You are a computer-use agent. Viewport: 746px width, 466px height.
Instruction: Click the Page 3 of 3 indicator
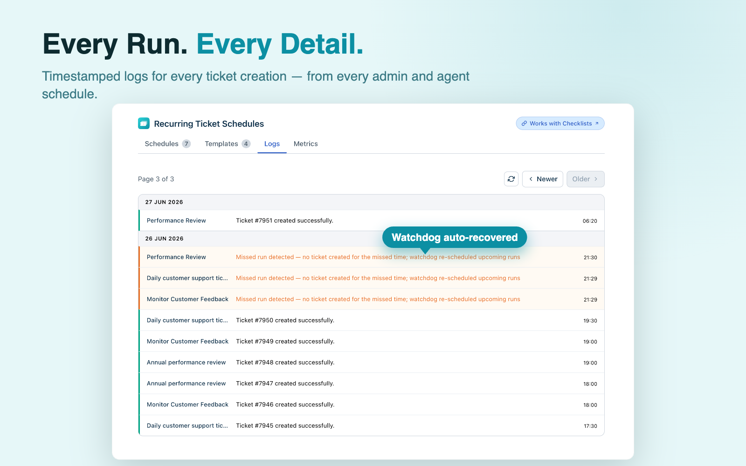(156, 179)
